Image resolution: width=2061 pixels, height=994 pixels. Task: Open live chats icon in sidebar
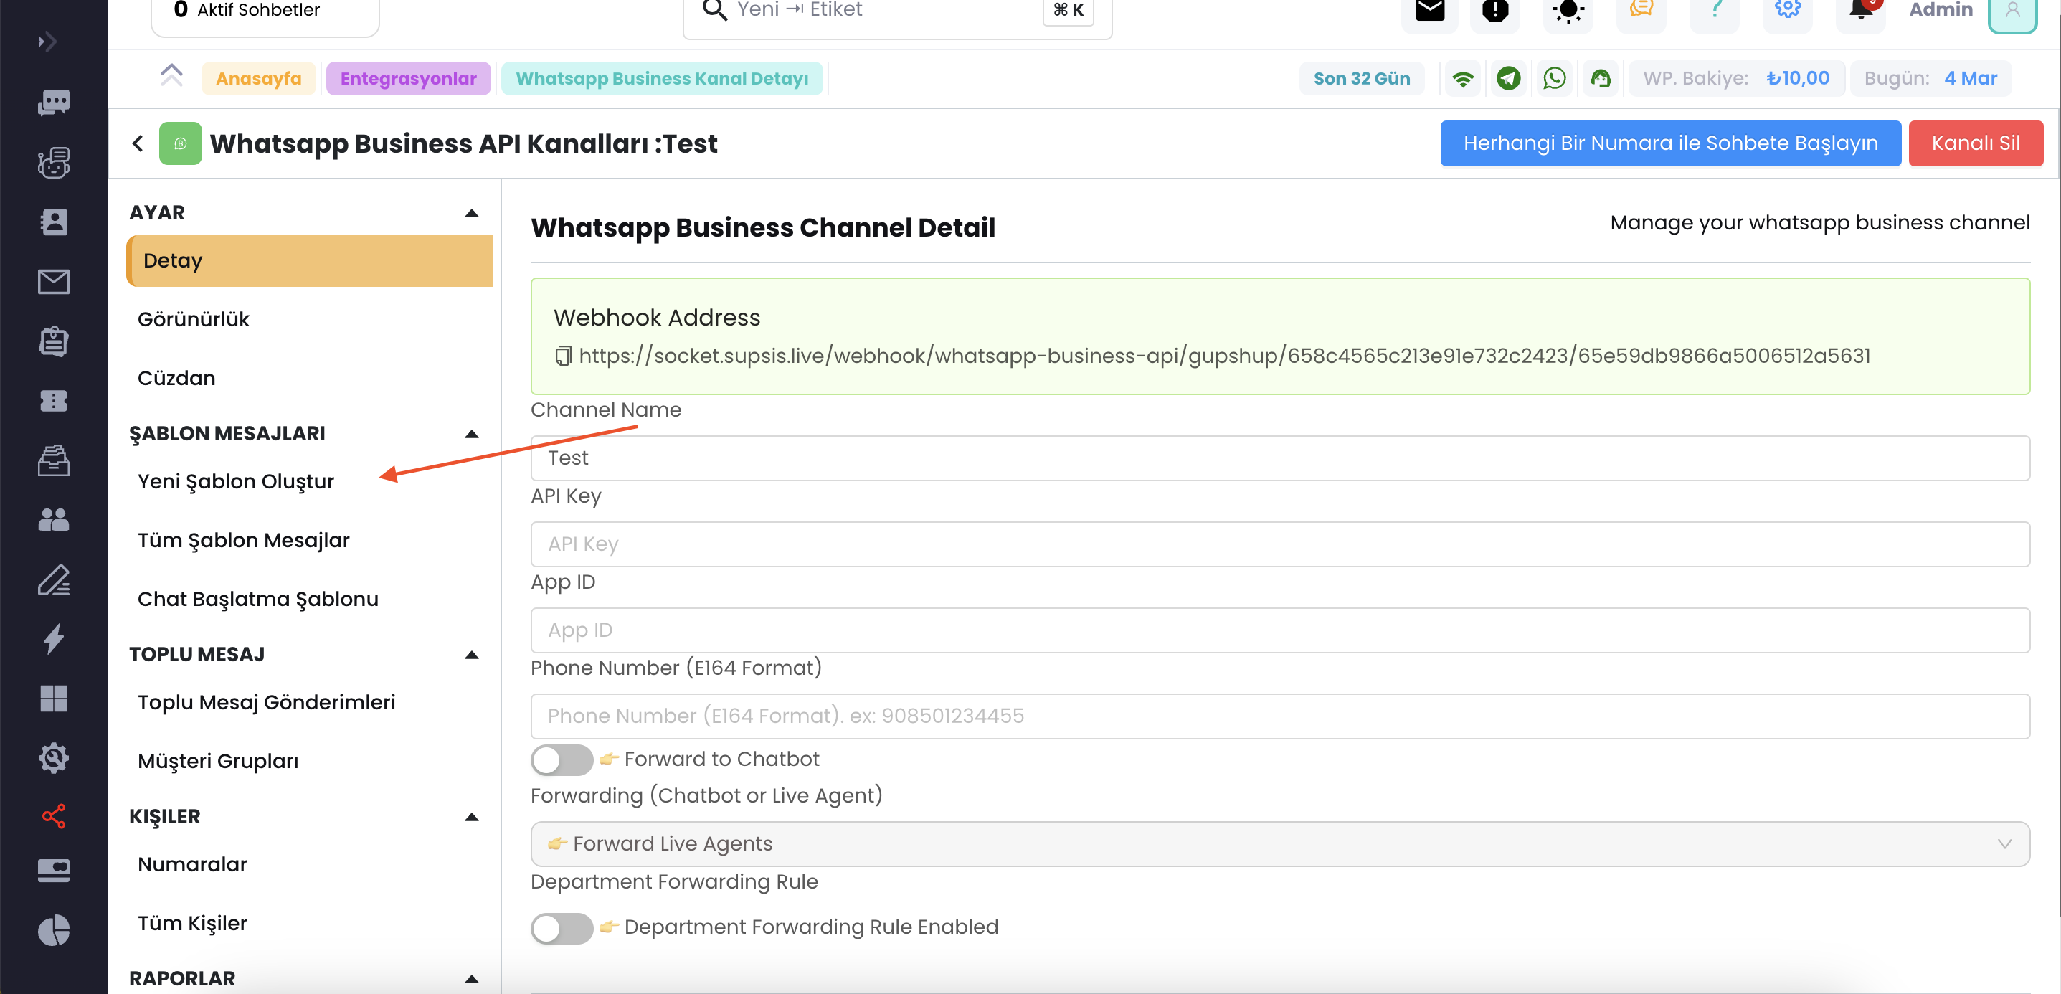(54, 103)
